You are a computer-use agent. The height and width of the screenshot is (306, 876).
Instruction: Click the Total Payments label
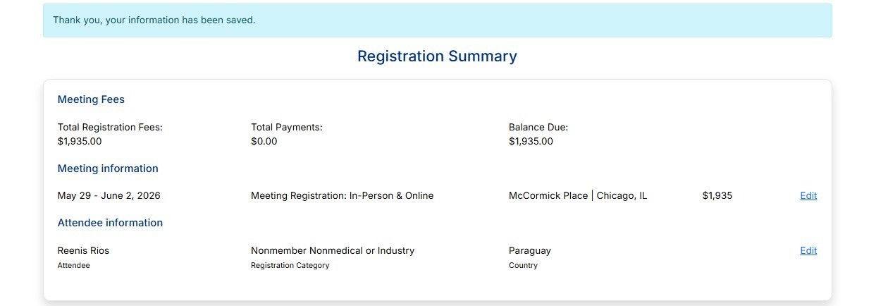286,128
